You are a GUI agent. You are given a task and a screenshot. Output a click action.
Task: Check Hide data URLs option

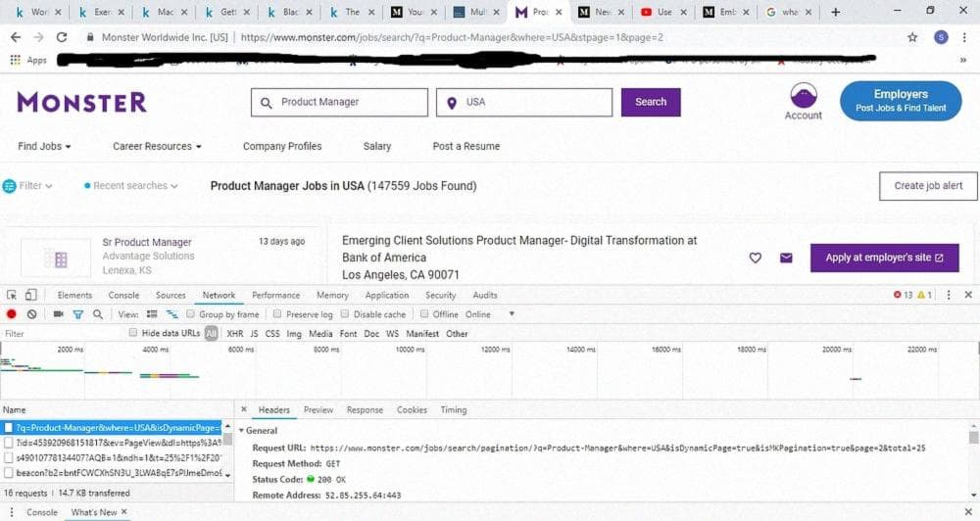pyautogui.click(x=133, y=333)
